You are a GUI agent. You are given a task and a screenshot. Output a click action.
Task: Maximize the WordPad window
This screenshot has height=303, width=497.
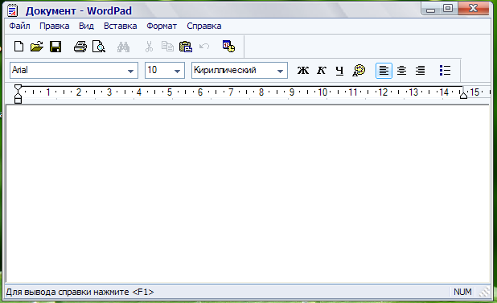click(x=448, y=9)
